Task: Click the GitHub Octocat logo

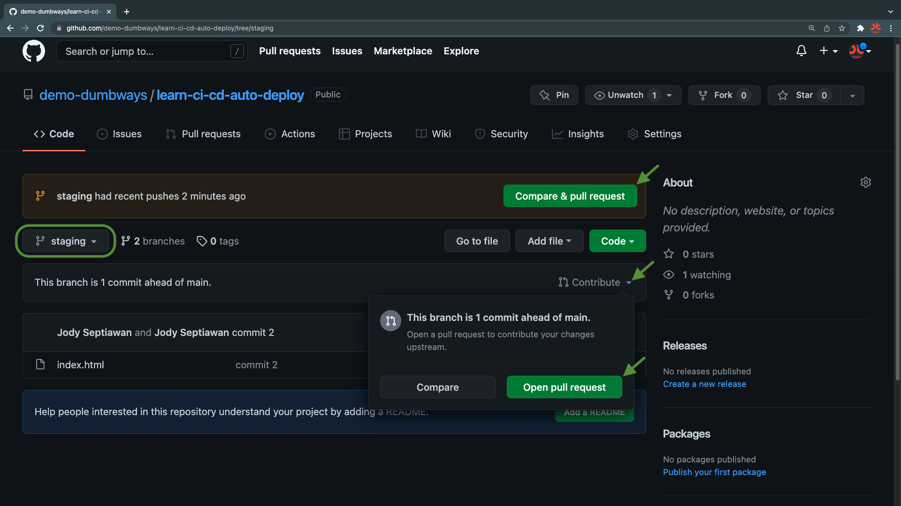Action: [34, 51]
